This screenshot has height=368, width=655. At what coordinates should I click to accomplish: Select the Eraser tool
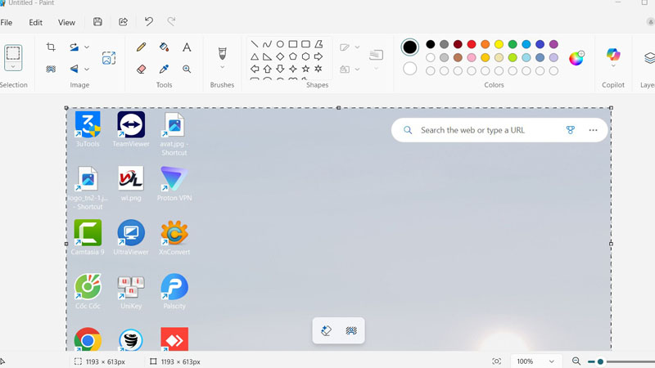tap(141, 69)
